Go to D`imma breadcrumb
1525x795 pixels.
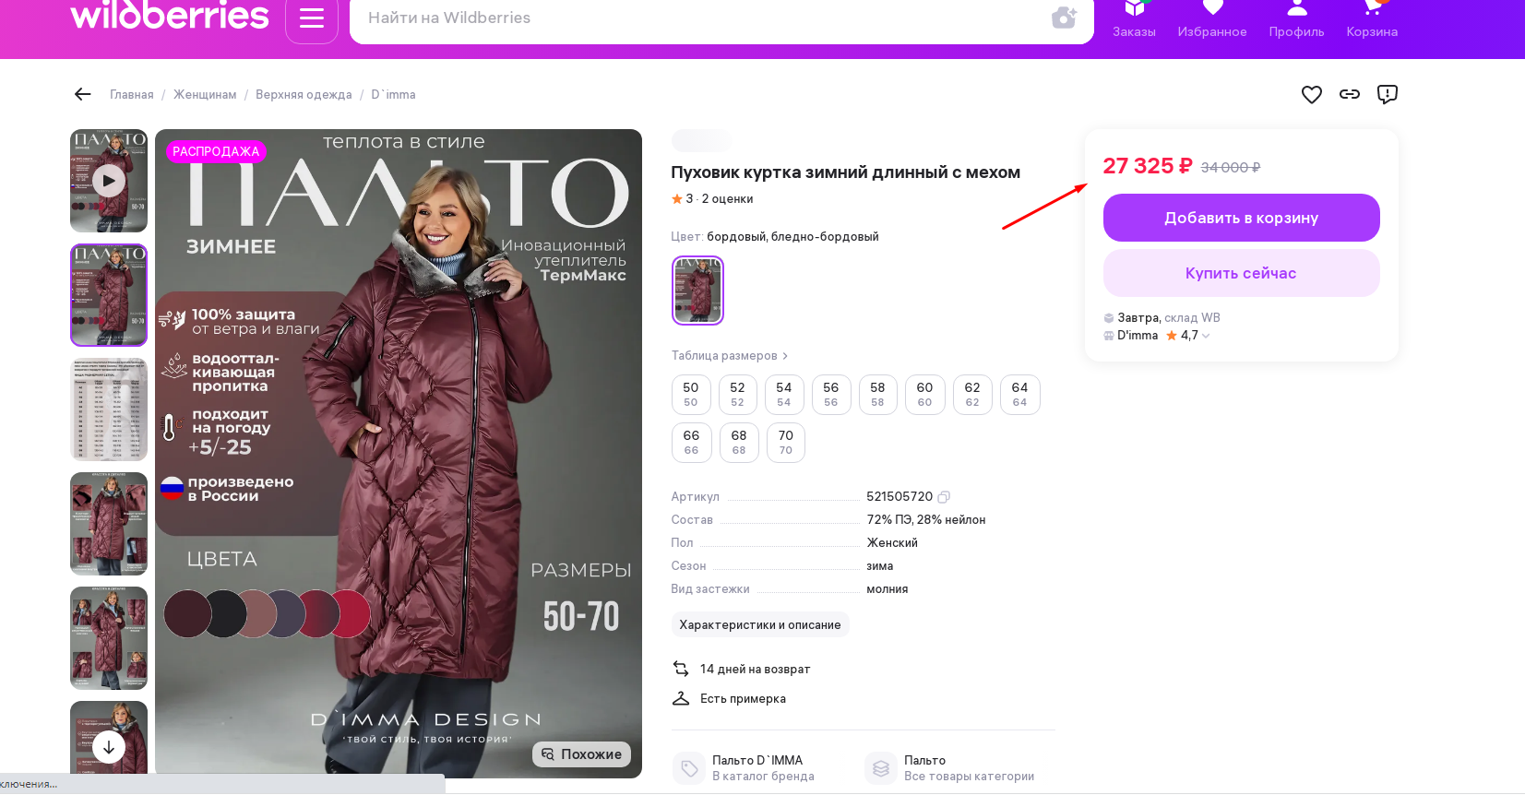tap(393, 95)
